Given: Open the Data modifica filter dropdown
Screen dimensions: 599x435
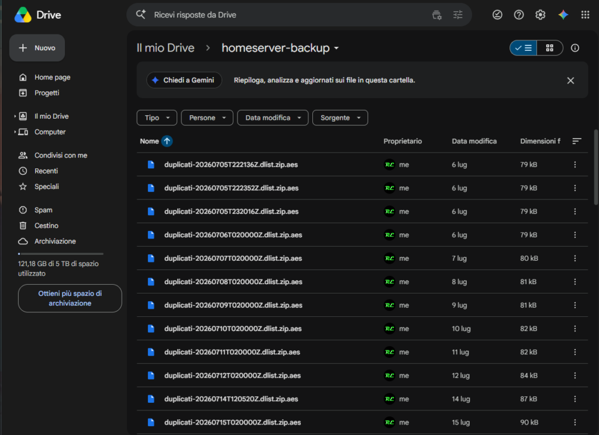Looking at the screenshot, I should pos(273,118).
